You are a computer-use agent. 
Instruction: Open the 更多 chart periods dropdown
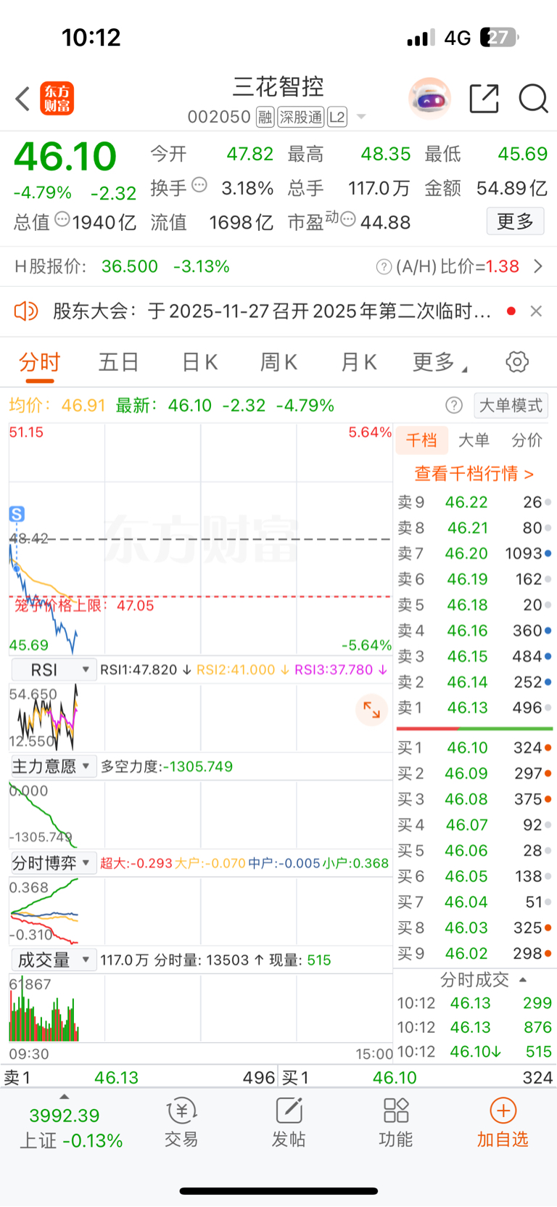point(440,361)
